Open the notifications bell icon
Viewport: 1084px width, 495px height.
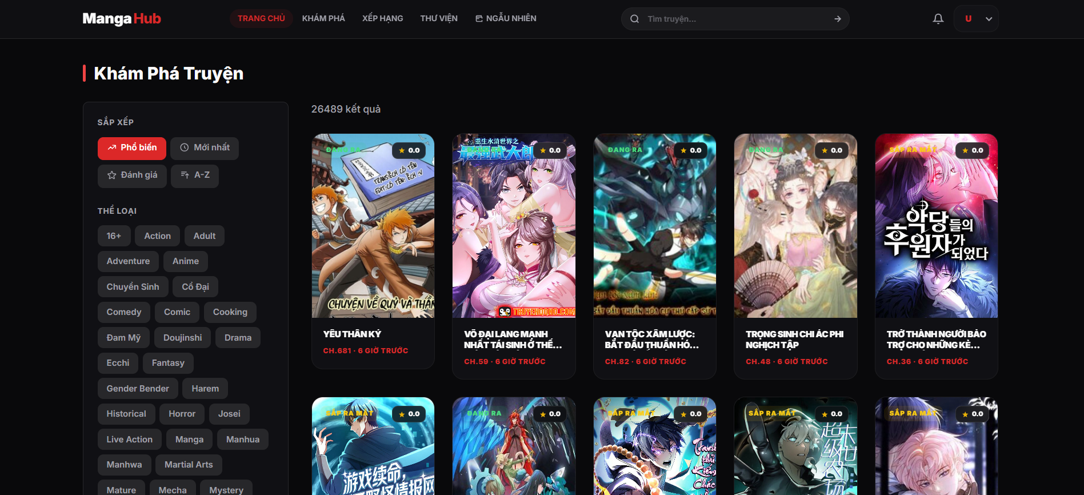click(938, 19)
